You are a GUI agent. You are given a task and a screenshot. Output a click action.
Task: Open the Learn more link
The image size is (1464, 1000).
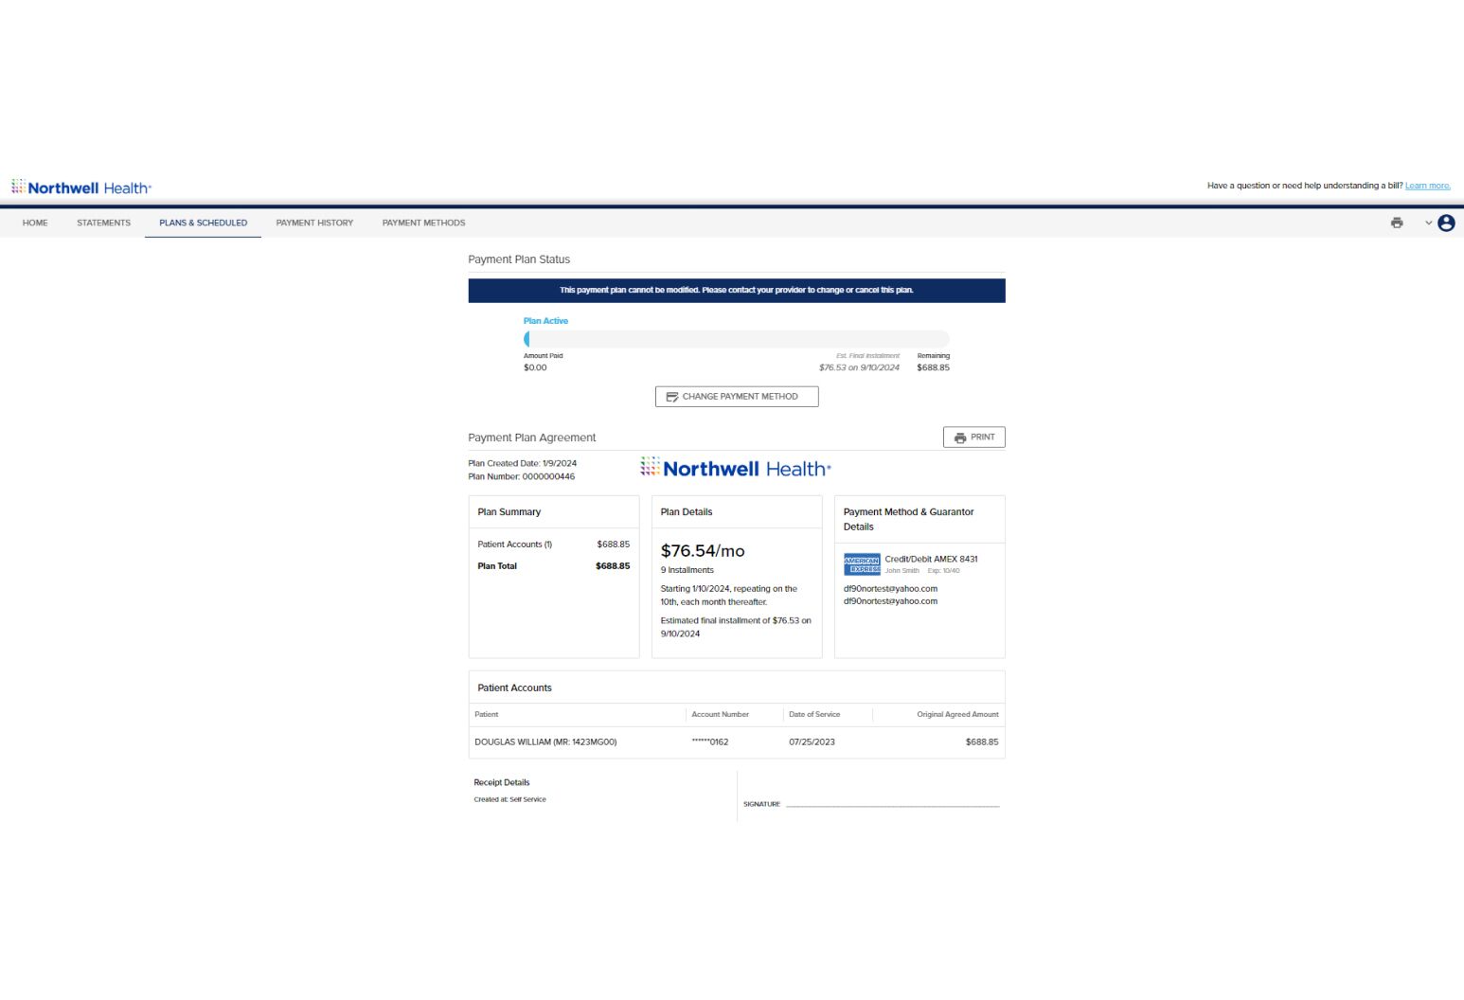coord(1427,186)
